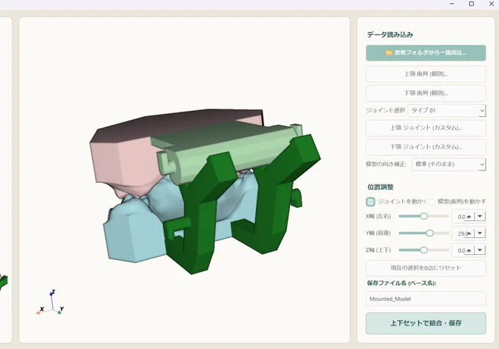The image size is (499, 349).
Task: Increase X axis value with up arrow
Action: tap(469, 217)
